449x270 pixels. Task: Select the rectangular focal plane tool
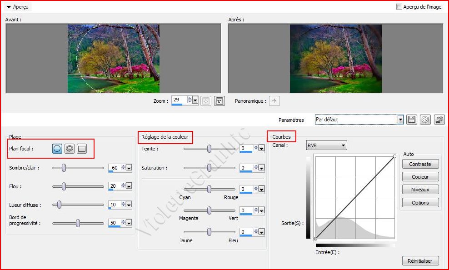(82, 149)
